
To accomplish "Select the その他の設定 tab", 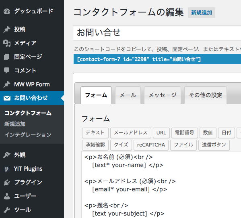I will point(206,95).
